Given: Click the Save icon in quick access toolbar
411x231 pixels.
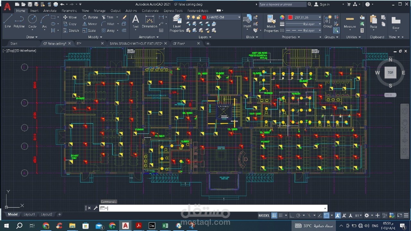Looking at the screenshot, I should click(30, 4).
